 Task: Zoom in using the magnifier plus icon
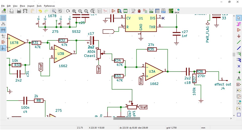tap(74, 11)
